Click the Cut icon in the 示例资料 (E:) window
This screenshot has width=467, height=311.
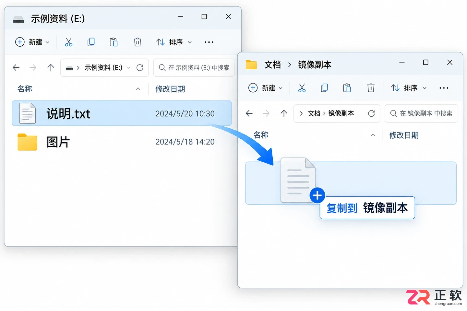click(x=68, y=42)
